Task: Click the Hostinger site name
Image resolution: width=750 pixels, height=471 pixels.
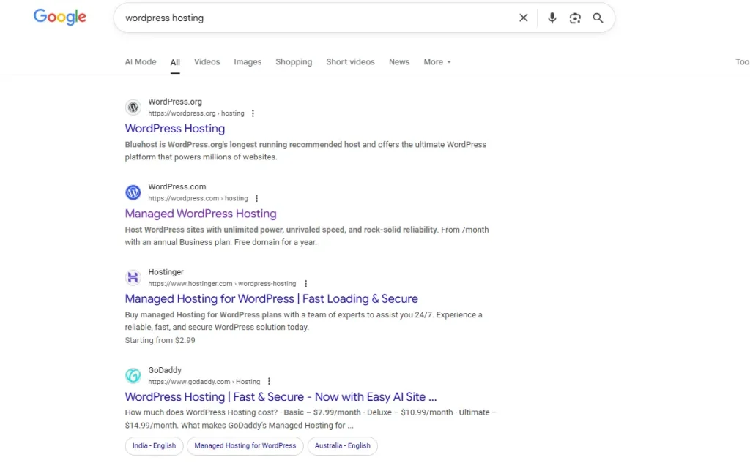Action: pyautogui.click(x=166, y=272)
